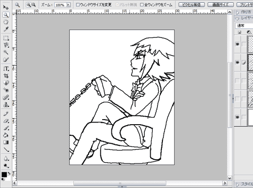Select the Blur water-drop tool

6,159
